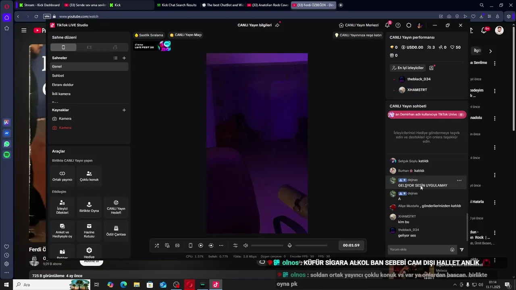The width and height of the screenshot is (516, 290).
Task: Open YouTube notifications bell
Action: pos(484,30)
